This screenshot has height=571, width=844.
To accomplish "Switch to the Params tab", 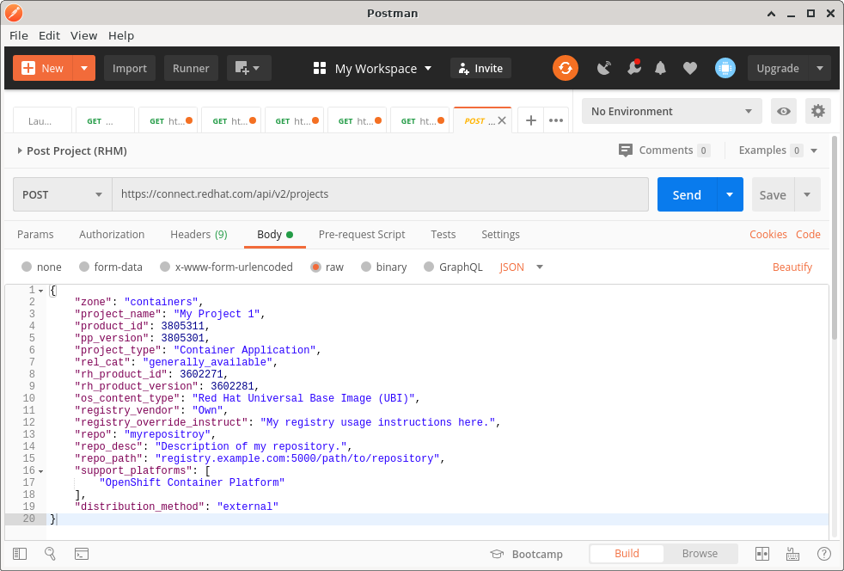I will (35, 234).
